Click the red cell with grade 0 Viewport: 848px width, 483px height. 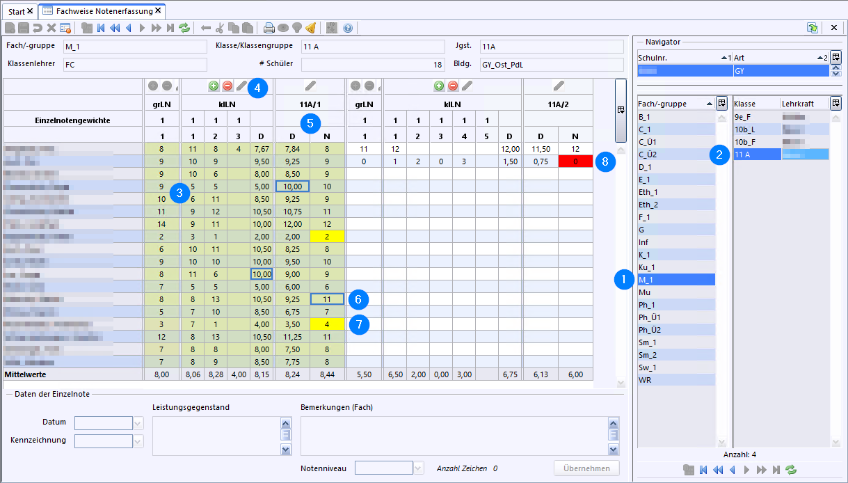point(575,161)
